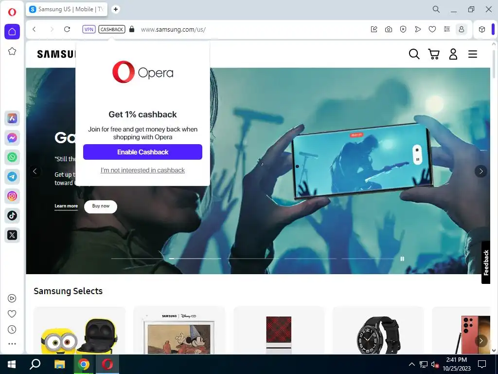Take a snapshot with the camera icon
498x374 pixels.
(x=389, y=29)
